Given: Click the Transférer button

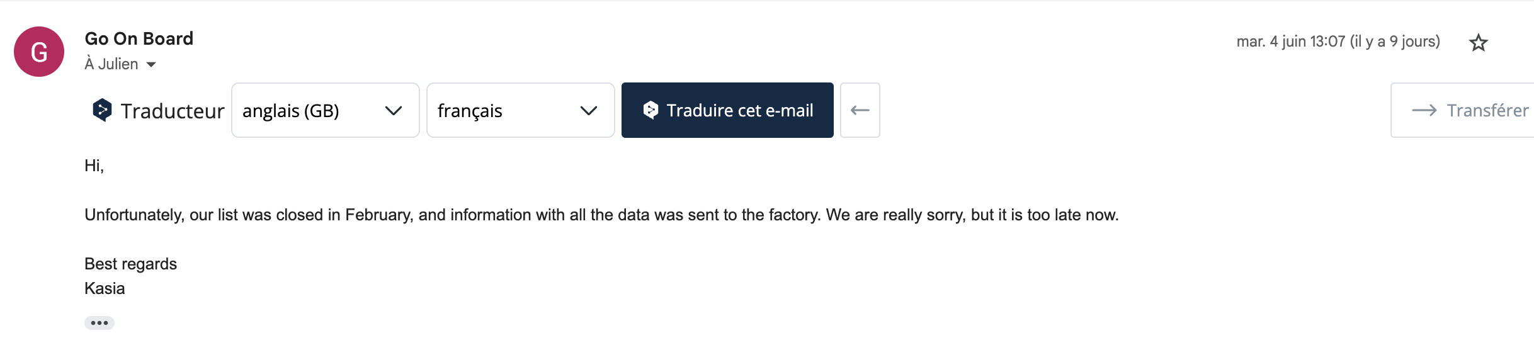Looking at the screenshot, I should [x=1462, y=110].
